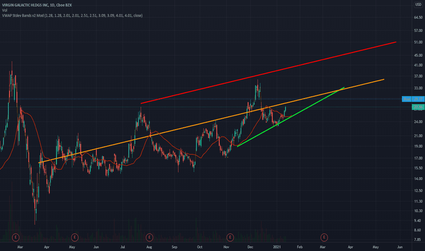Click the earnings E marker above Nov
The image size is (425, 251).
tap(230, 237)
